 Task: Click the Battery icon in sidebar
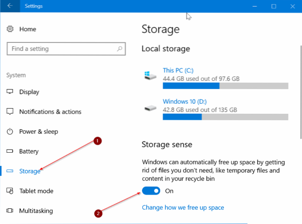pos(10,151)
